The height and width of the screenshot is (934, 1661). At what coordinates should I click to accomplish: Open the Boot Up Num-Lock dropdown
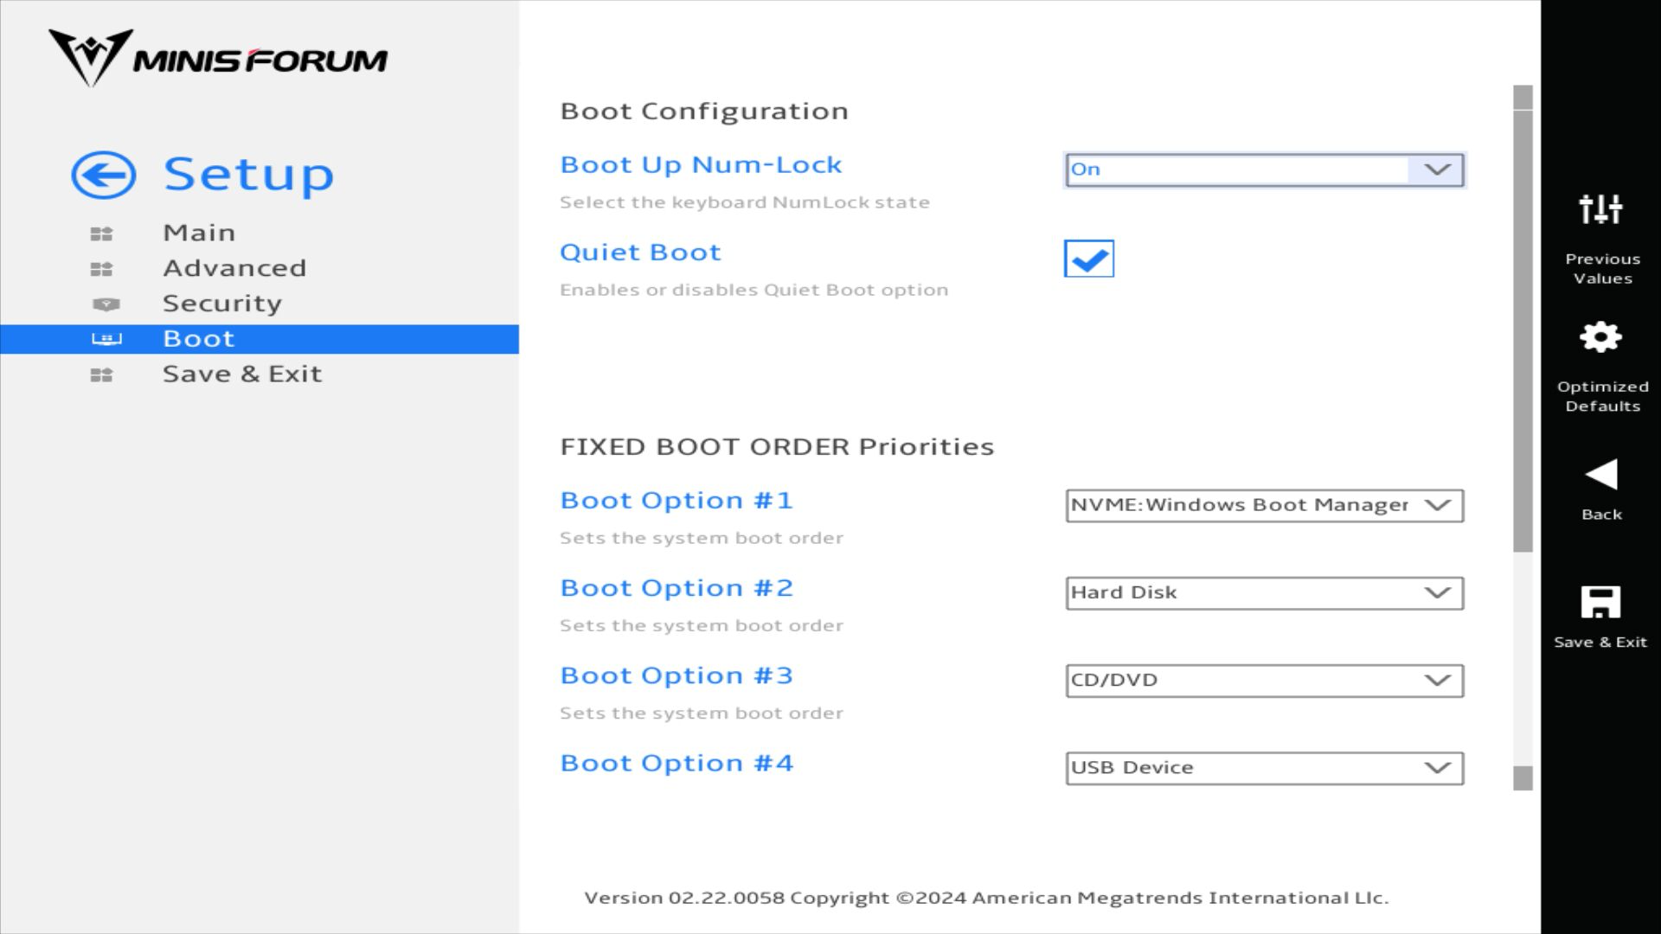click(1264, 170)
